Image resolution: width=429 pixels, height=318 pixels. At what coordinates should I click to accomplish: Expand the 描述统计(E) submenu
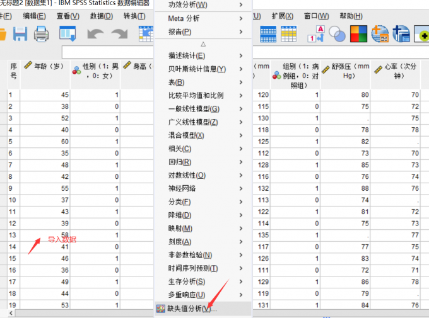203,56
